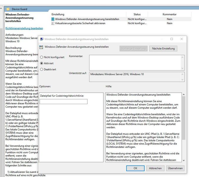Click the Einstellung column header

point(58,14)
